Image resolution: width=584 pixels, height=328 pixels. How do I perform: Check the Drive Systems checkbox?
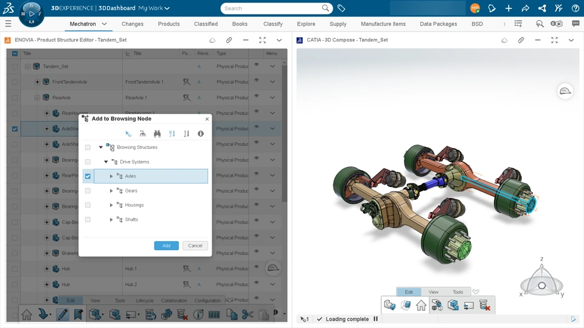click(88, 162)
